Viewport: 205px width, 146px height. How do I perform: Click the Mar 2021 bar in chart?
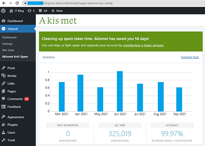[x=62, y=97]
